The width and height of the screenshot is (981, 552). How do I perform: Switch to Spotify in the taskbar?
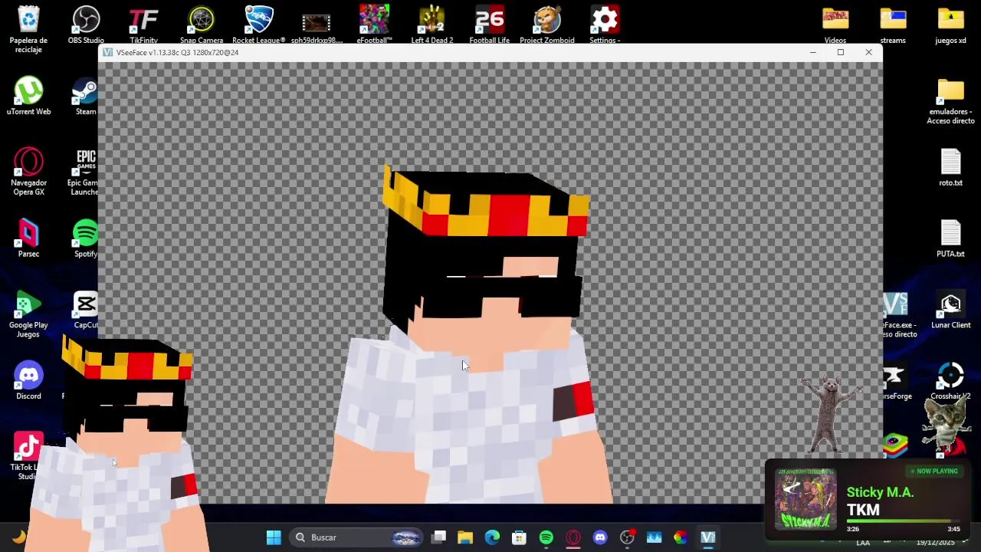(x=546, y=537)
